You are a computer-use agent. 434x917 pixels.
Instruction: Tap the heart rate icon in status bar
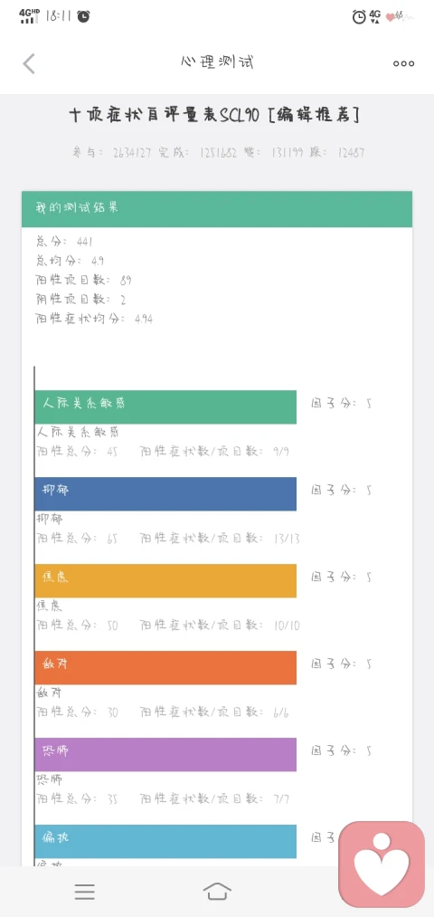(400, 16)
